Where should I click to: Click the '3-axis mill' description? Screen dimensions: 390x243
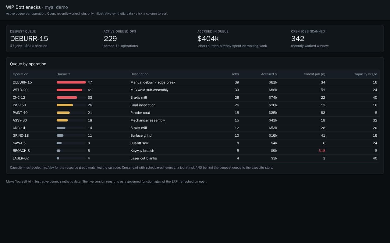(x=139, y=98)
